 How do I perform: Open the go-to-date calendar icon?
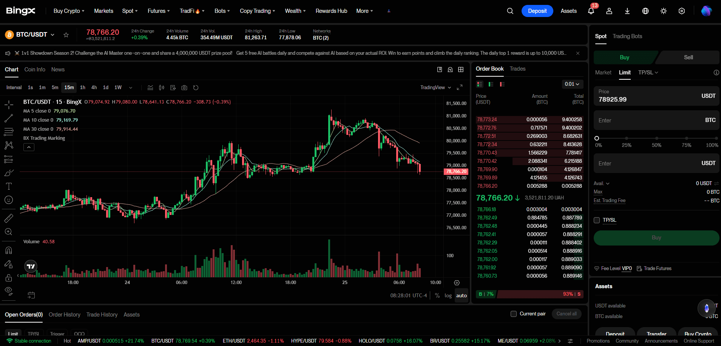click(x=31, y=295)
